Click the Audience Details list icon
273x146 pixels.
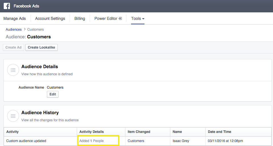(x=13, y=70)
